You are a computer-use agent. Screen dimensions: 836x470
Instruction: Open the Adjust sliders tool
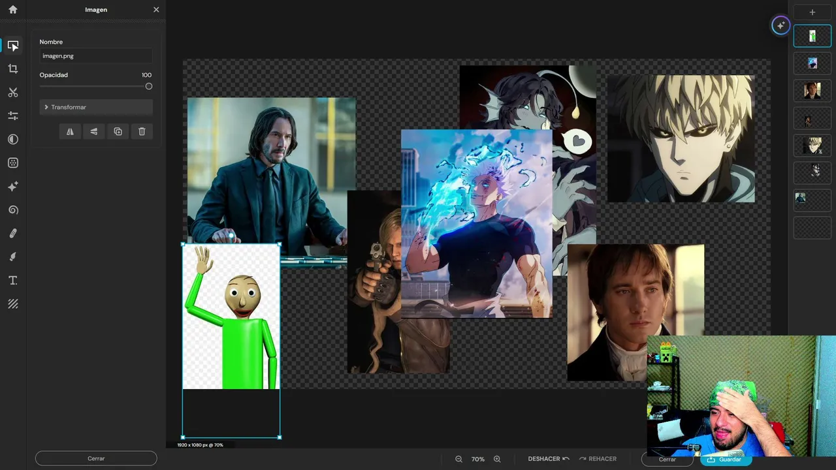13,116
